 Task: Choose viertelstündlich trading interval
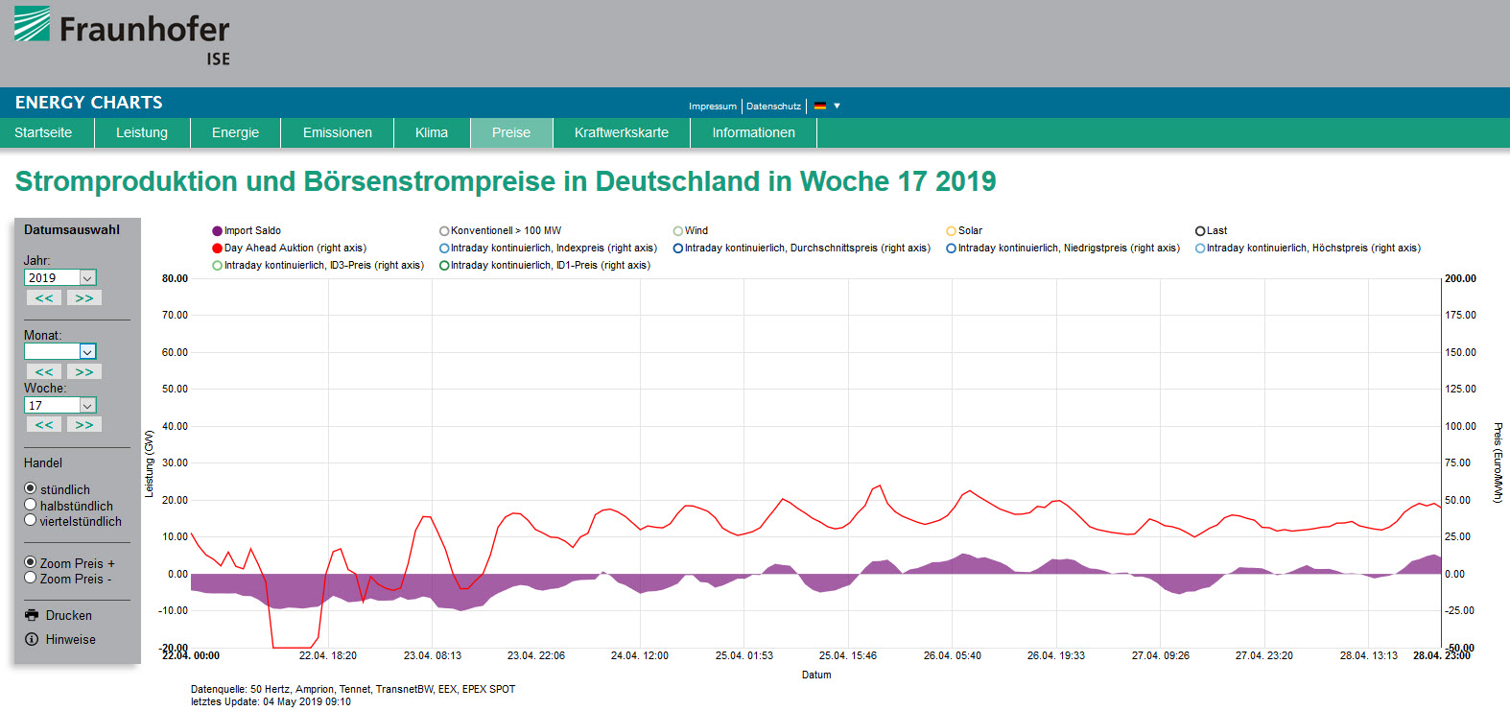[x=31, y=520]
